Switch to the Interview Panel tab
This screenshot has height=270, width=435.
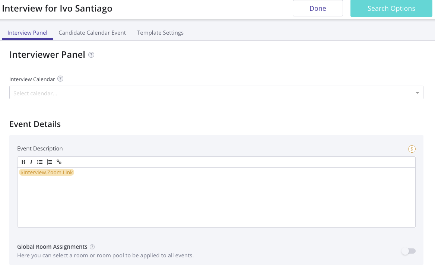[x=28, y=33]
